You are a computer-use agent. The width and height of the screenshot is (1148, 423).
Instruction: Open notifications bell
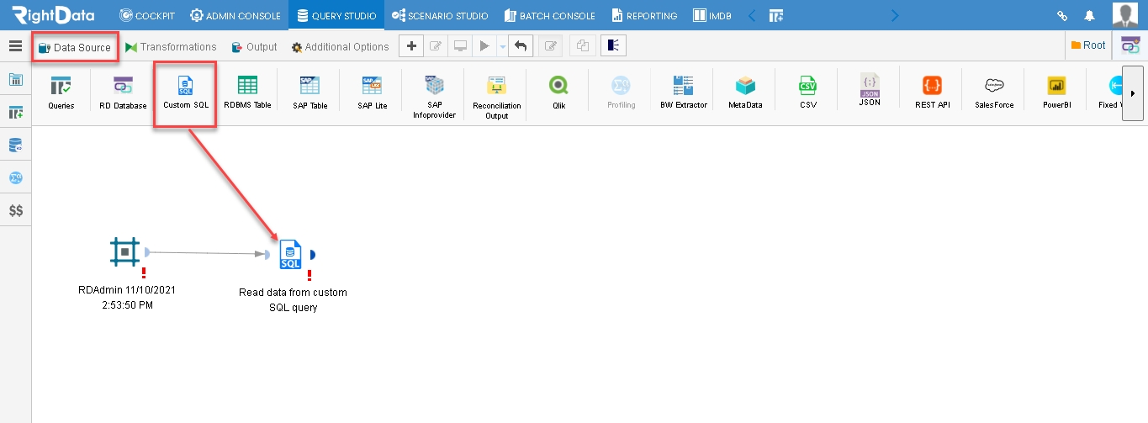(x=1090, y=15)
